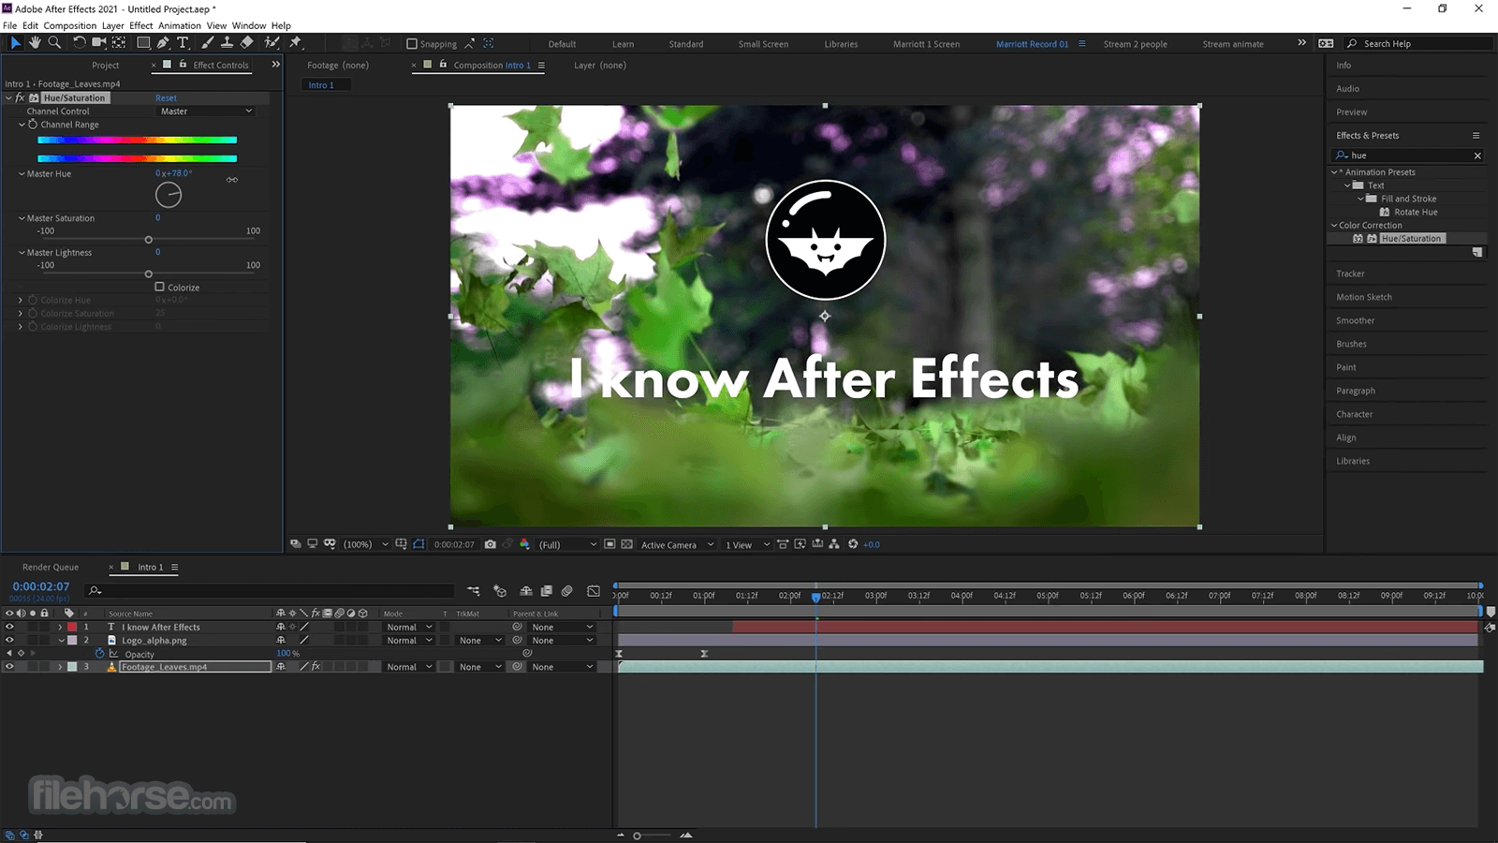Image resolution: width=1498 pixels, height=843 pixels.
Task: Toggle the Channel Range stopwatch
Action: pyautogui.click(x=33, y=124)
